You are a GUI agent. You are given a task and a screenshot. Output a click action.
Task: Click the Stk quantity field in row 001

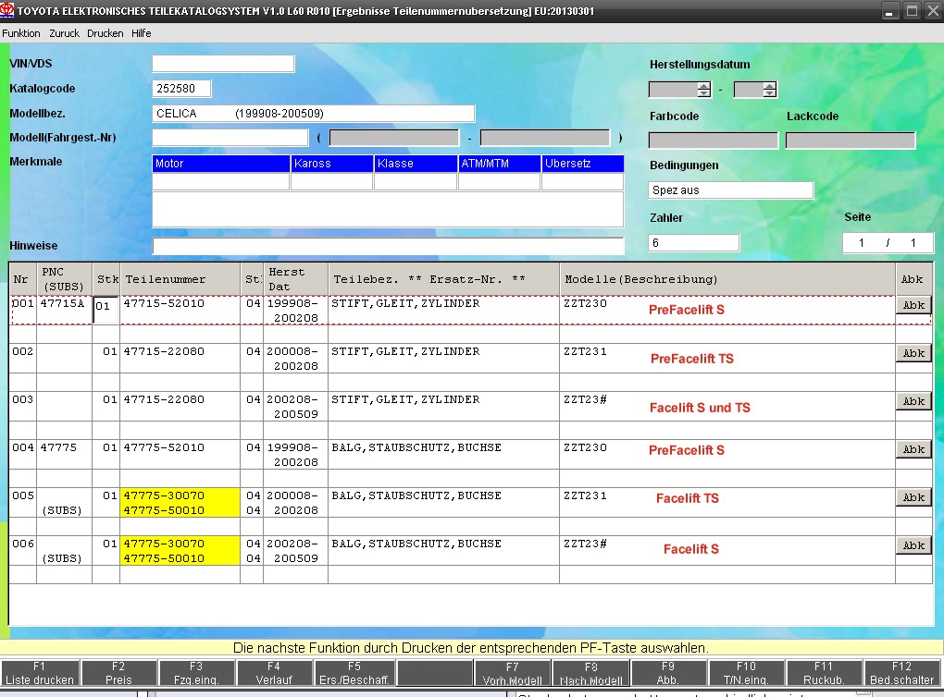(x=106, y=310)
